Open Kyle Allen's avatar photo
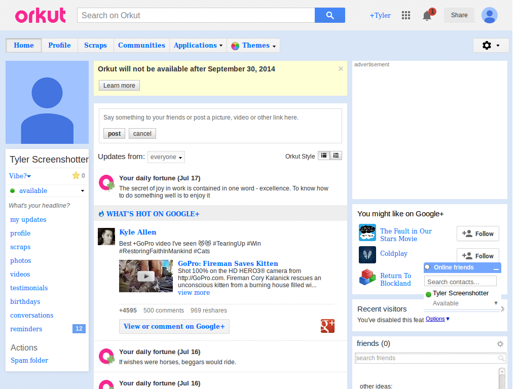The width and height of the screenshot is (519, 389). pos(106,237)
